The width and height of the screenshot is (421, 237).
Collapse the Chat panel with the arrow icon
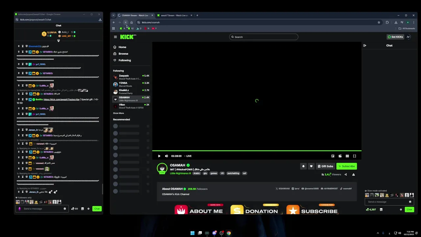pos(364,45)
